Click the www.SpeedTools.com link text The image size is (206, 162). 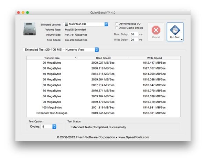[134, 137]
